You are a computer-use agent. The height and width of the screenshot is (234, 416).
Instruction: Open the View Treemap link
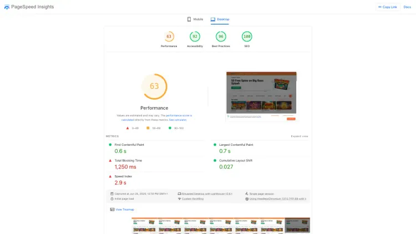click(125, 210)
